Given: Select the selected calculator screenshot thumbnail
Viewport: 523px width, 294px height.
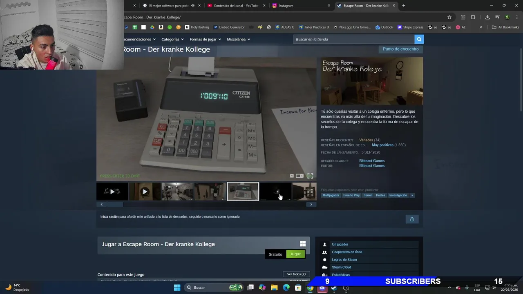Looking at the screenshot, I should (x=243, y=192).
